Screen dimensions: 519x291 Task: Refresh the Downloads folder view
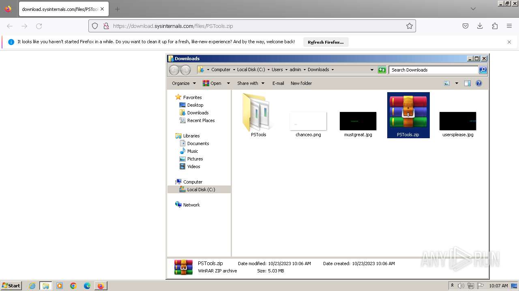[382, 70]
